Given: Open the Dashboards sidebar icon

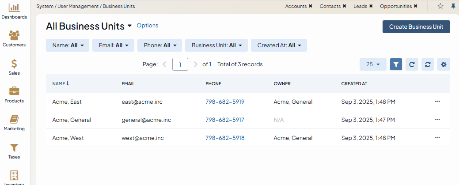Looking at the screenshot, I should coord(14,11).
